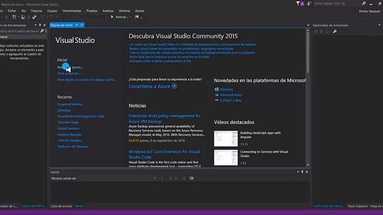This screenshot has width=383, height=215.
Task: Open the Ayuda menu
Action: (x=139, y=11)
